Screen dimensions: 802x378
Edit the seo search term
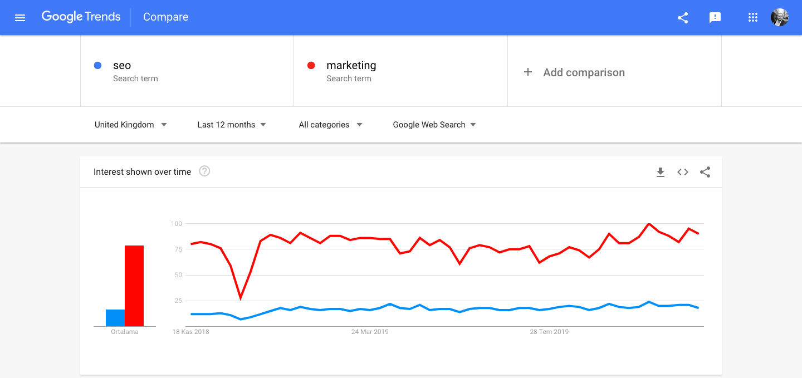coord(187,71)
